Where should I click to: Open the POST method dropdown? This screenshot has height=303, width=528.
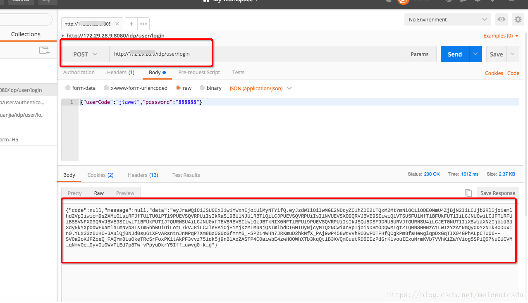[86, 54]
